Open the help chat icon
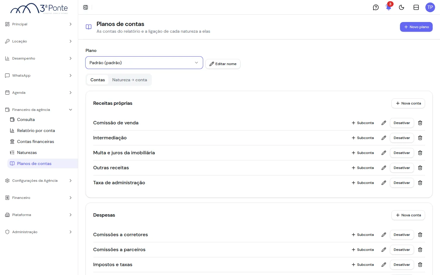Image resolution: width=440 pixels, height=275 pixels. point(376,7)
